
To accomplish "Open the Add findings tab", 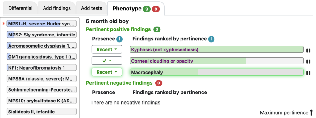I will [x=57, y=8].
